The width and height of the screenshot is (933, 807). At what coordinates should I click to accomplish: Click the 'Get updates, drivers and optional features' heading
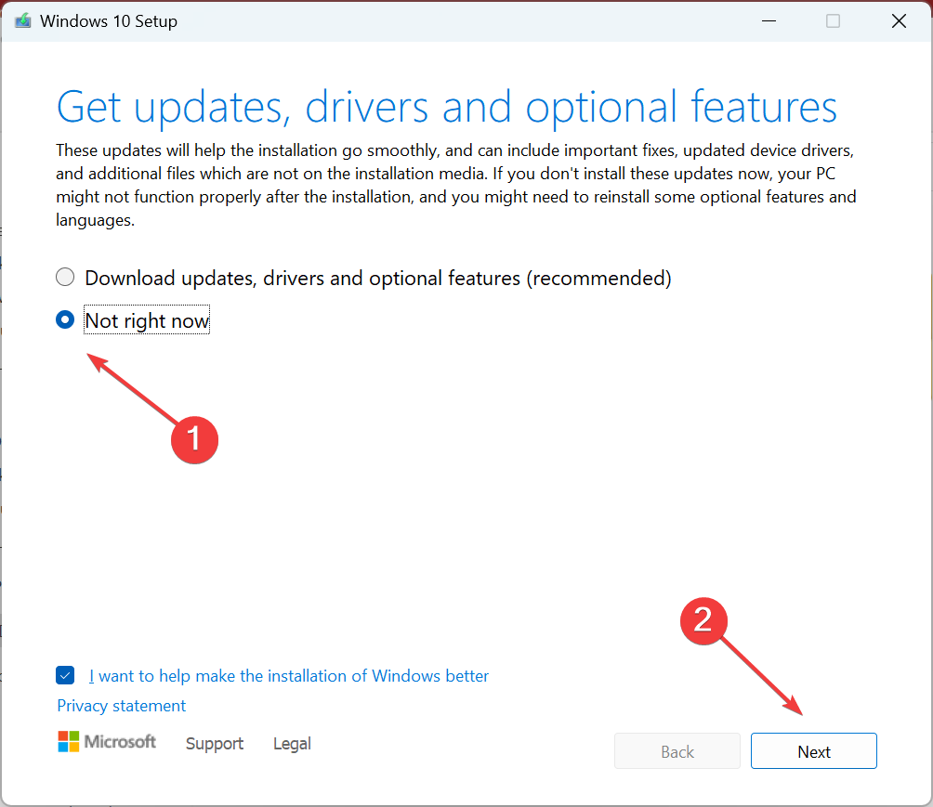[446, 107]
